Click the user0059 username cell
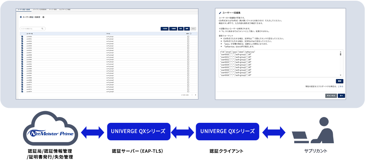 pyautogui.click(x=29, y=57)
